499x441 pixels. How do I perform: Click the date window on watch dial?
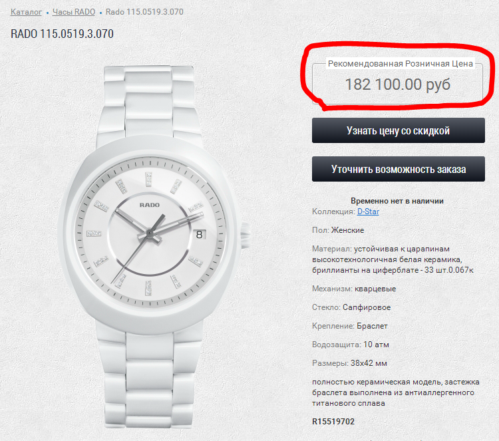click(199, 235)
